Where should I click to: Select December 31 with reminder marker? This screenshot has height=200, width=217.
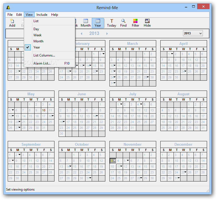(x=177, y=178)
